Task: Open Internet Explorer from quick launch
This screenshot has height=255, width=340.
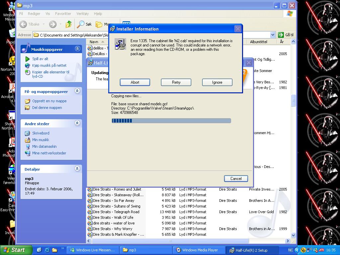Action: [x=47, y=250]
